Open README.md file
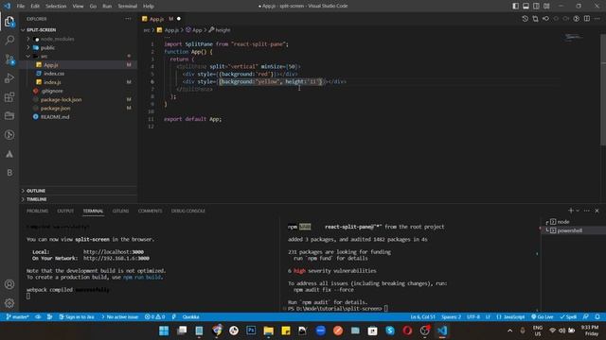The image size is (606, 340). pyautogui.click(x=55, y=117)
